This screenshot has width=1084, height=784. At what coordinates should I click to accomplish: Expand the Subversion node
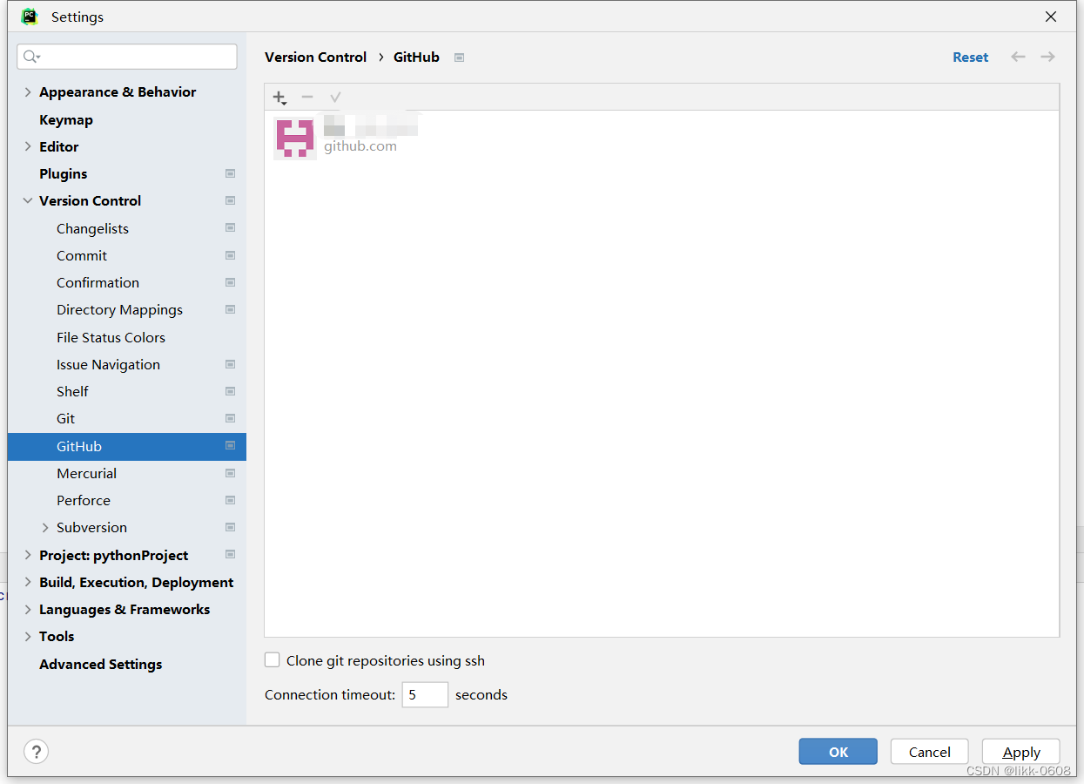45,528
